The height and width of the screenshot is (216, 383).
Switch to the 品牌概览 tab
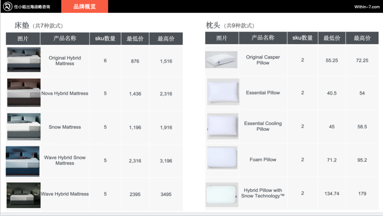tap(84, 6)
